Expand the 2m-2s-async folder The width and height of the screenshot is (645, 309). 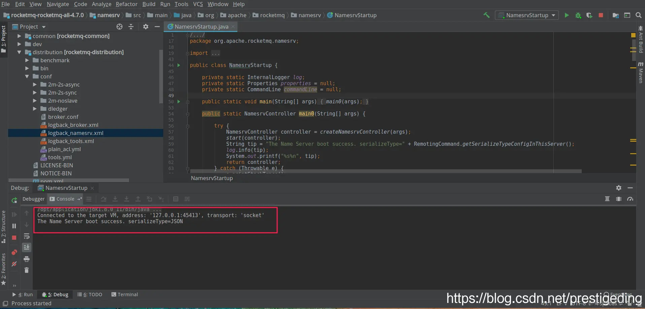(x=35, y=84)
